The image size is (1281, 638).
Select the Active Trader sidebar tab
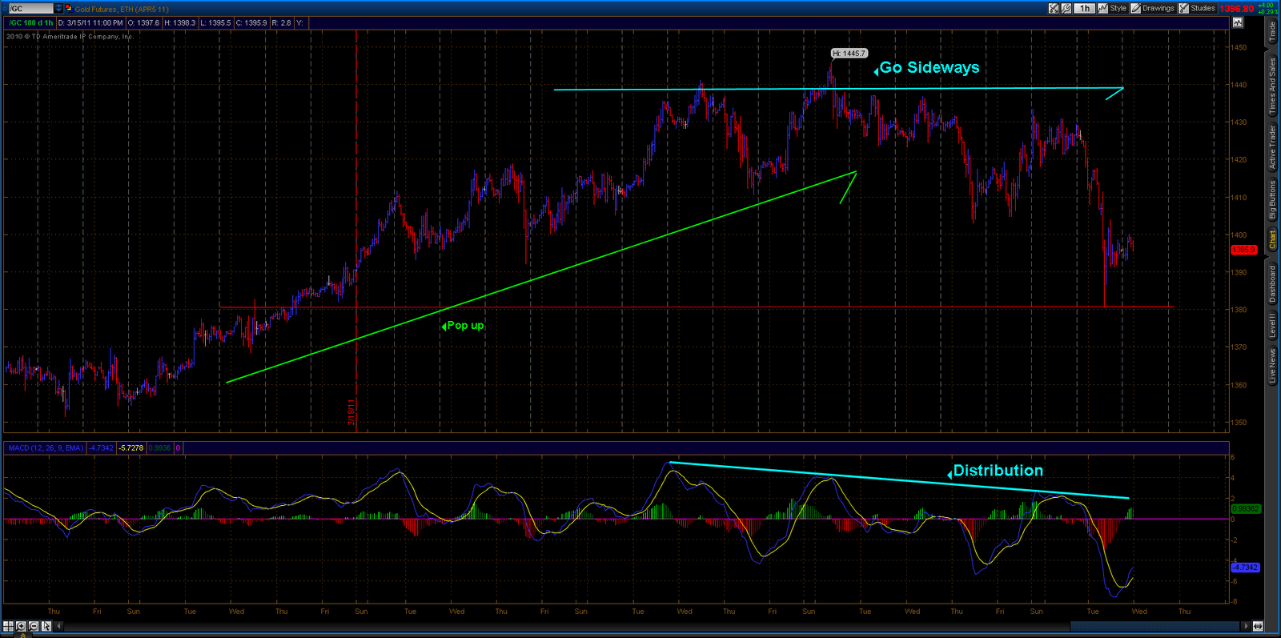[x=1272, y=147]
